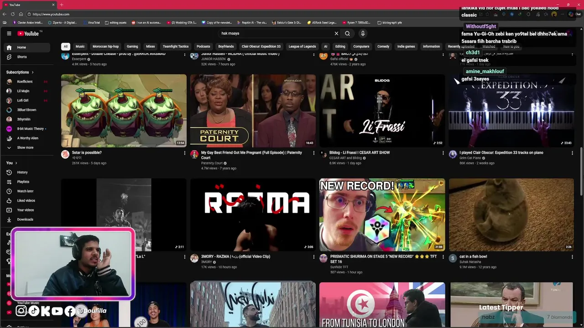Image resolution: width=584 pixels, height=328 pixels.
Task: Select the 'Teamfight Tactics' filter chip
Action: tap(176, 46)
